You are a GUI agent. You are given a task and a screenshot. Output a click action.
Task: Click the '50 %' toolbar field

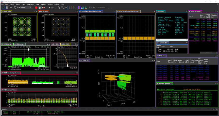click(90, 8)
